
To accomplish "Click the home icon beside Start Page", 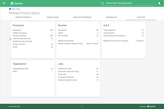I will click(x=10, y=9).
